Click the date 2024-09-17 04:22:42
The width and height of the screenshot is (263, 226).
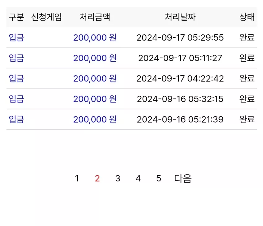180,79
